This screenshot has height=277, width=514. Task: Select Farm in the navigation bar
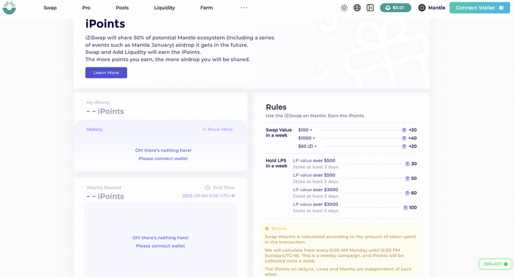[206, 8]
